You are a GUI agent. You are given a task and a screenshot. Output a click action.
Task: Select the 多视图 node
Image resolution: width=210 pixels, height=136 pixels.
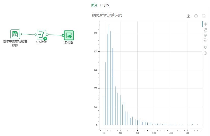[69, 35]
